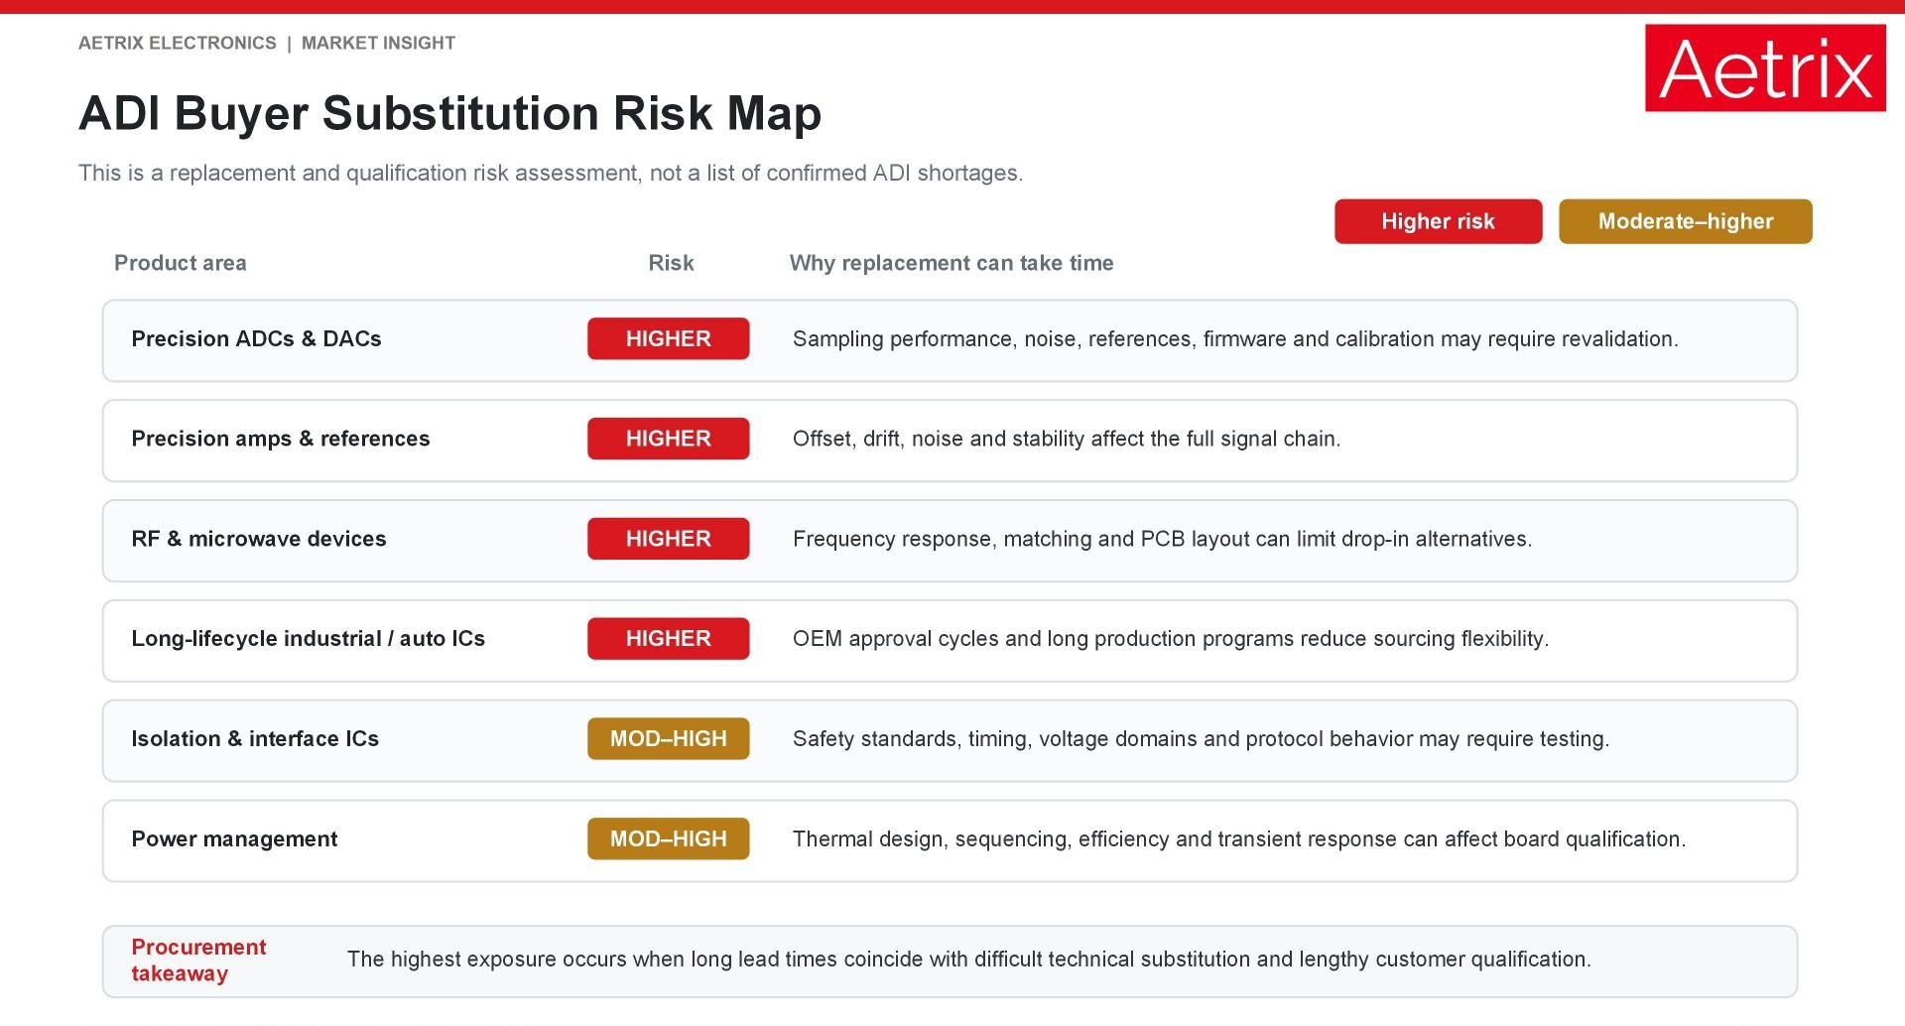Select the Moderate–higher legend badge
Screen dimensions: 1905x1026
click(x=1685, y=221)
